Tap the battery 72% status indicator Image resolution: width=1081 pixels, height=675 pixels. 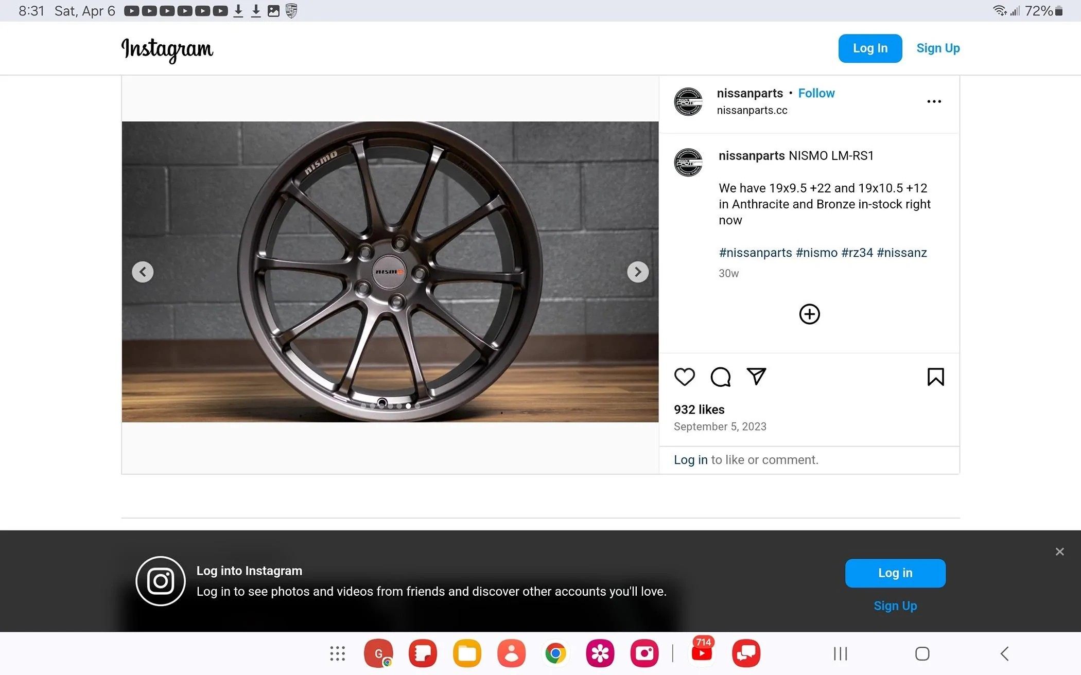click(x=1043, y=11)
